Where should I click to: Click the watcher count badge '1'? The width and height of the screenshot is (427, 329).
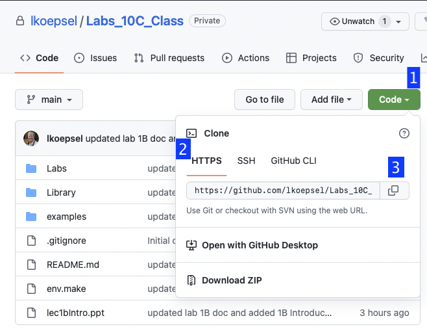(x=385, y=21)
